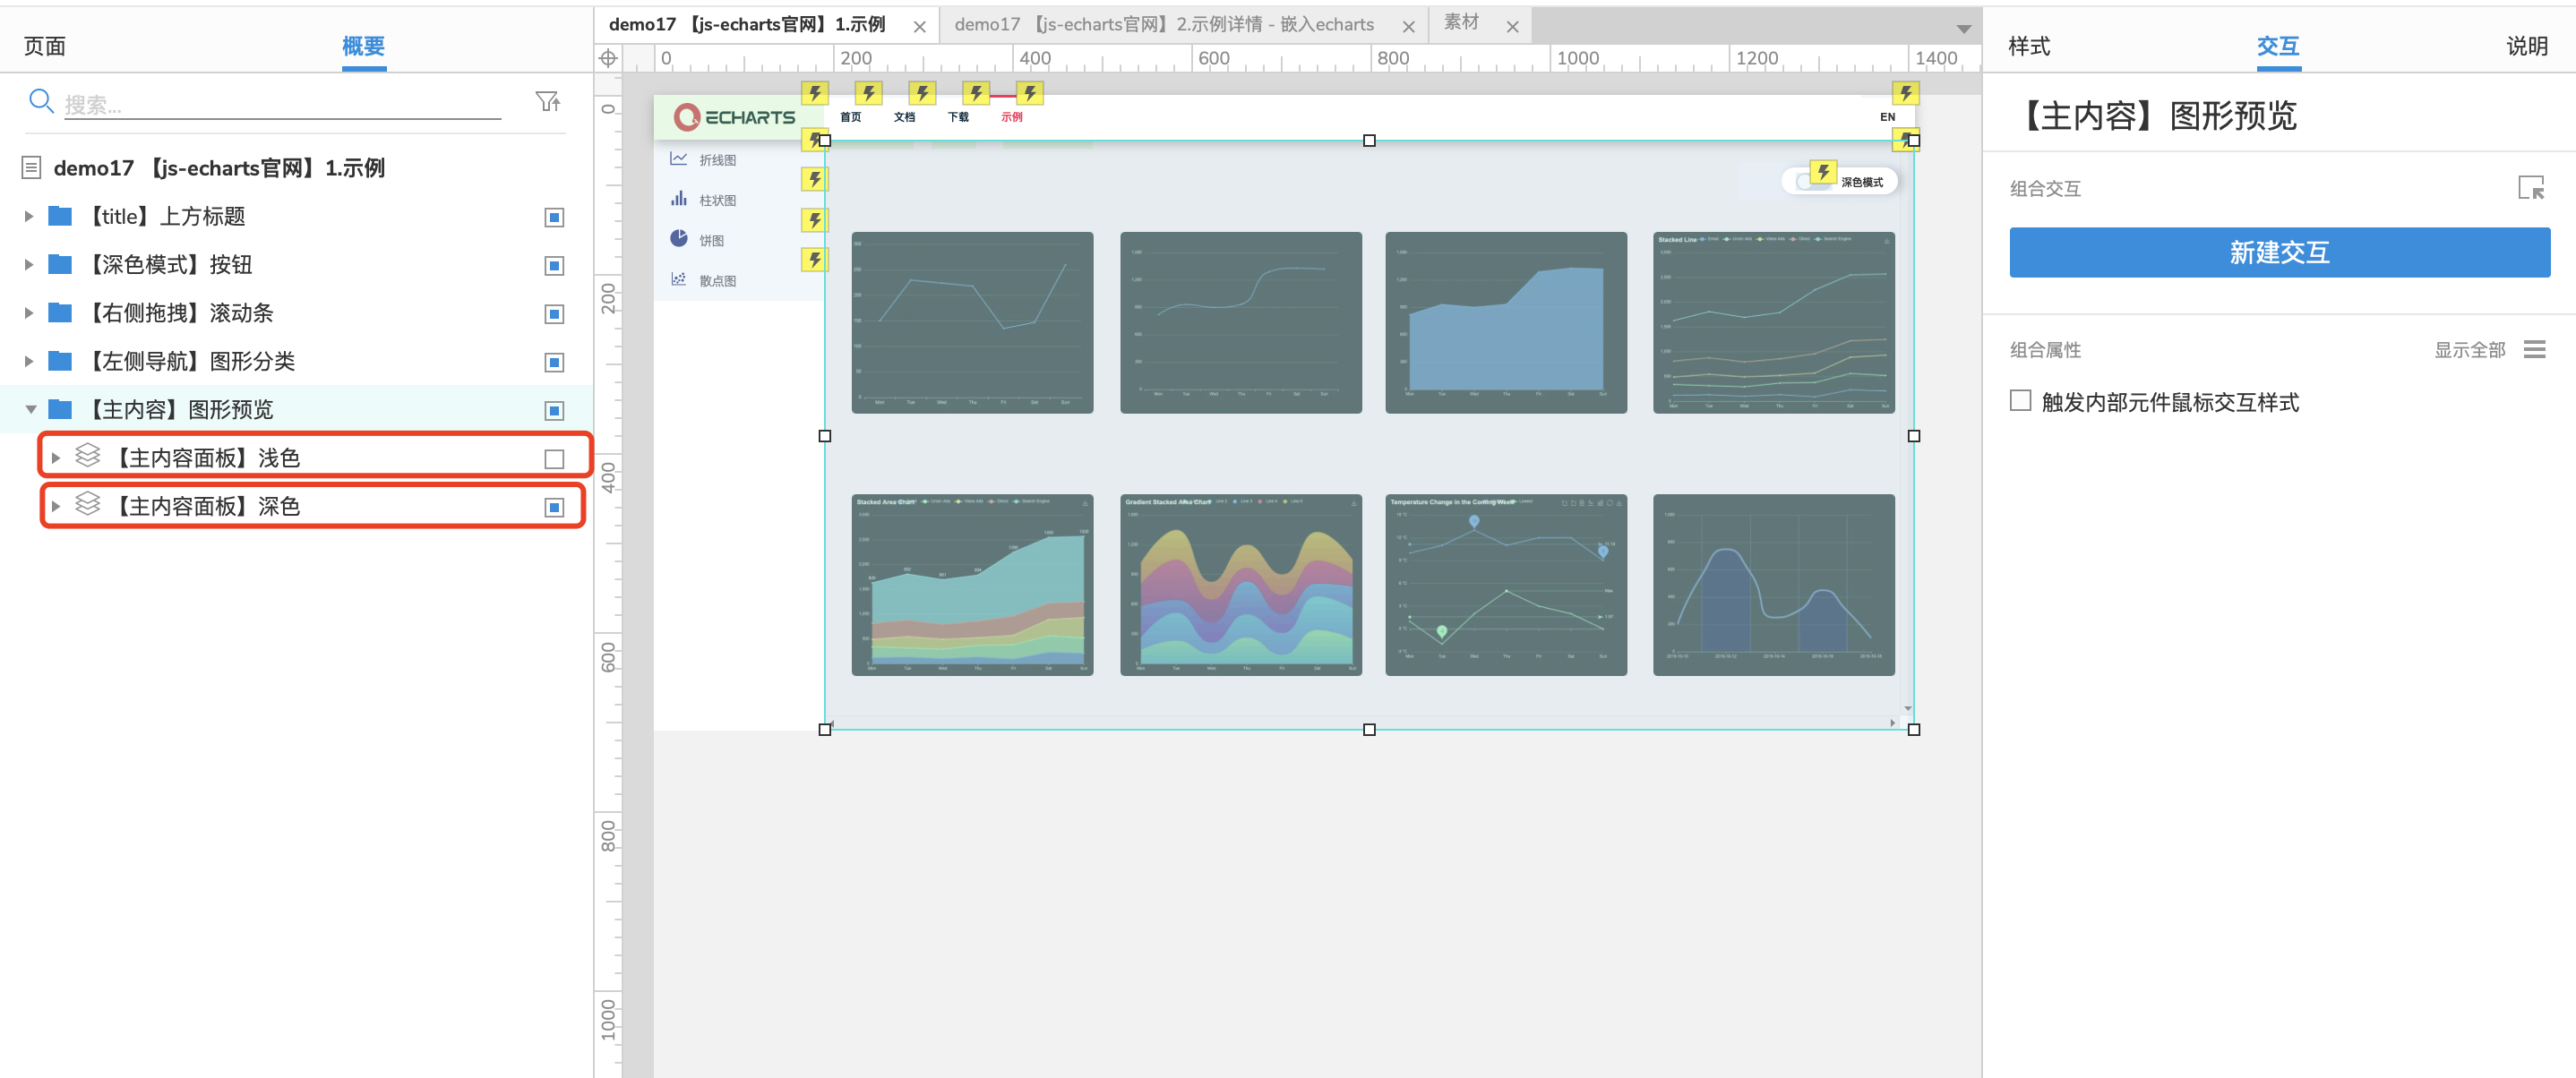2576x1078 pixels.
Task: Expand the 【主内容面板】浅色 item
Action: (x=56, y=458)
